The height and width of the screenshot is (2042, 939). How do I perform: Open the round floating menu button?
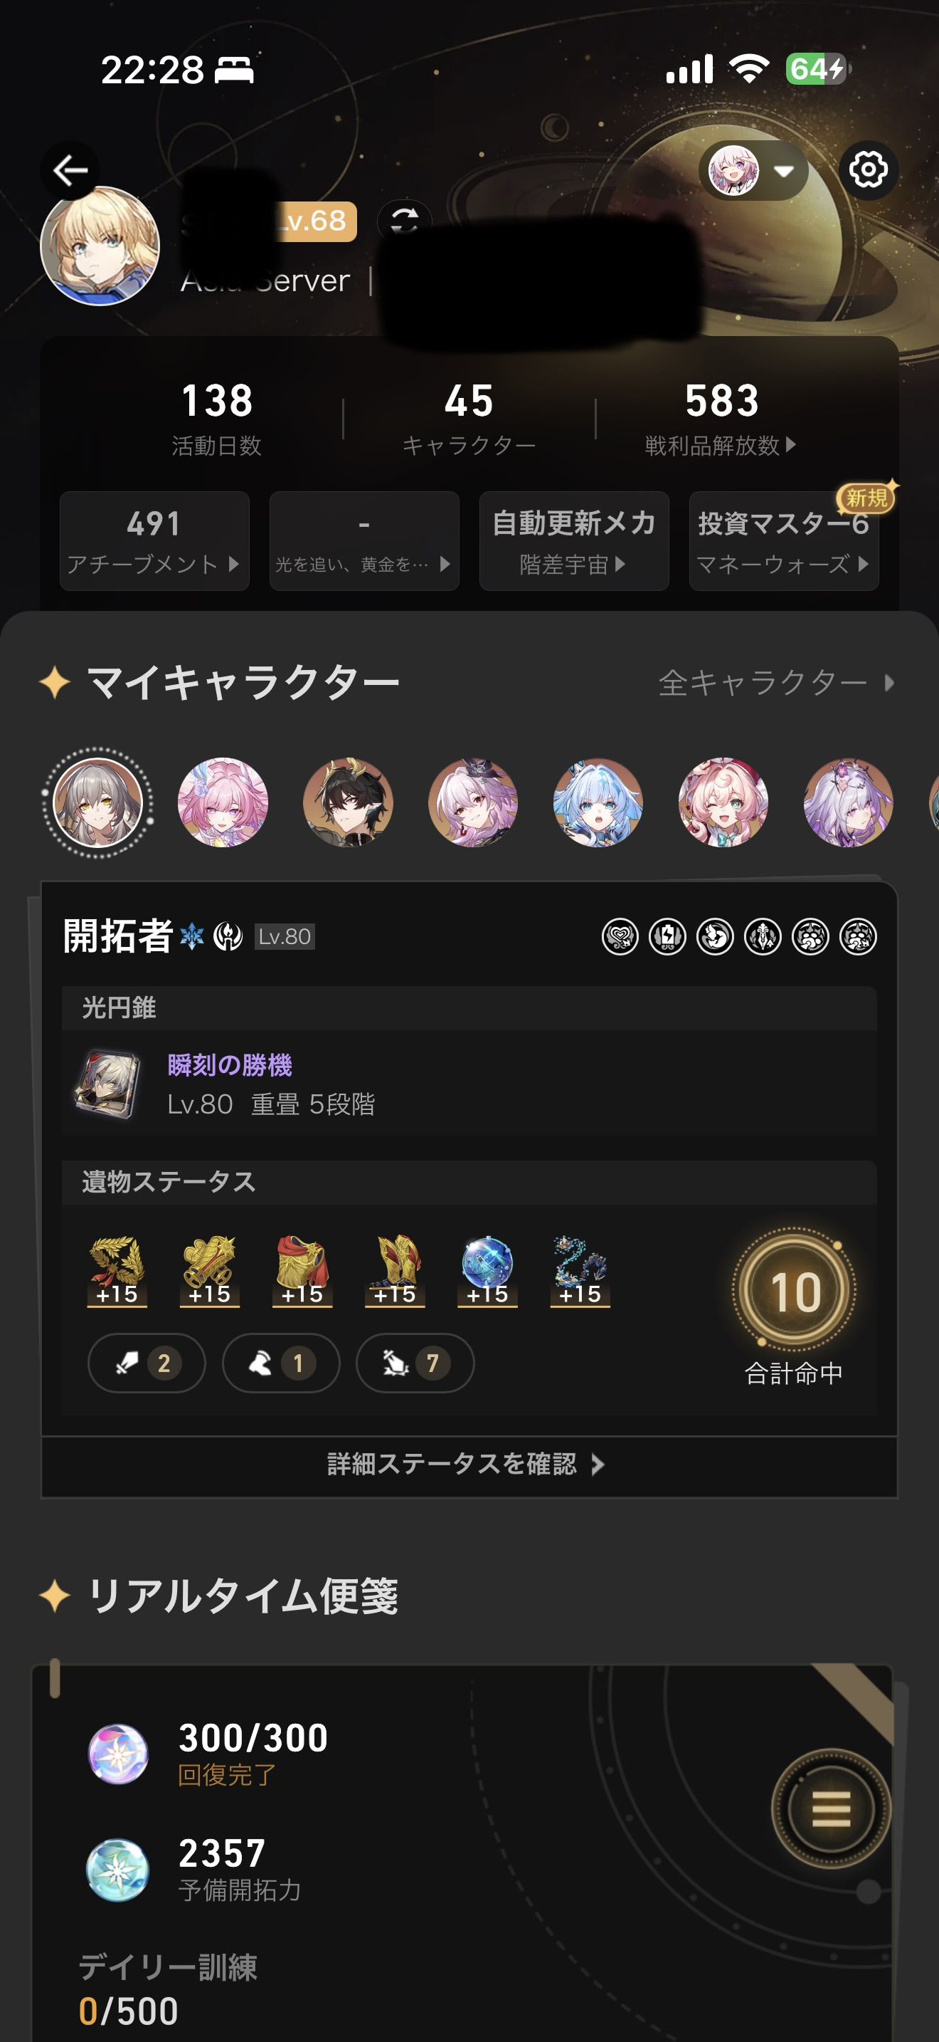coord(831,1809)
